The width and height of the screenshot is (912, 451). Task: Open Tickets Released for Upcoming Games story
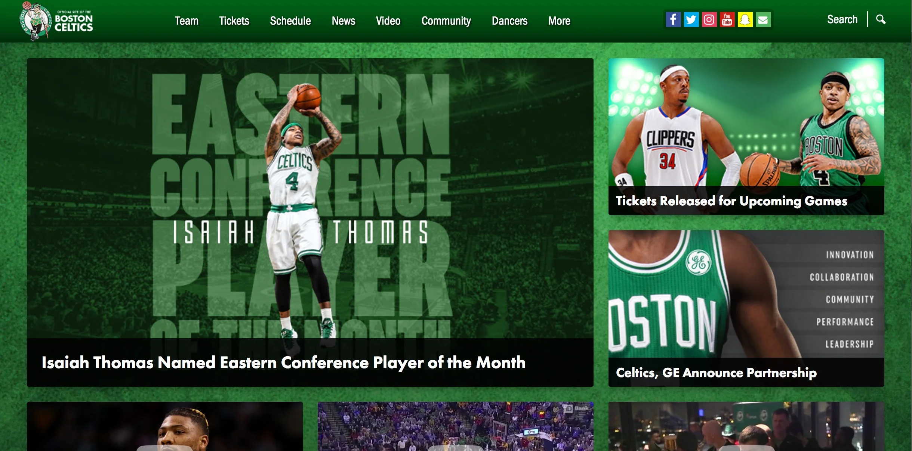(x=731, y=201)
